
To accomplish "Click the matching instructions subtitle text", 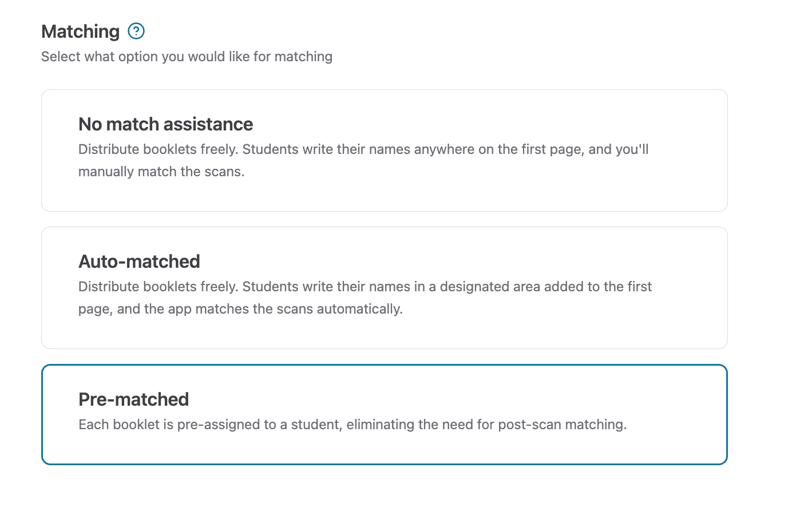I will 187,56.
